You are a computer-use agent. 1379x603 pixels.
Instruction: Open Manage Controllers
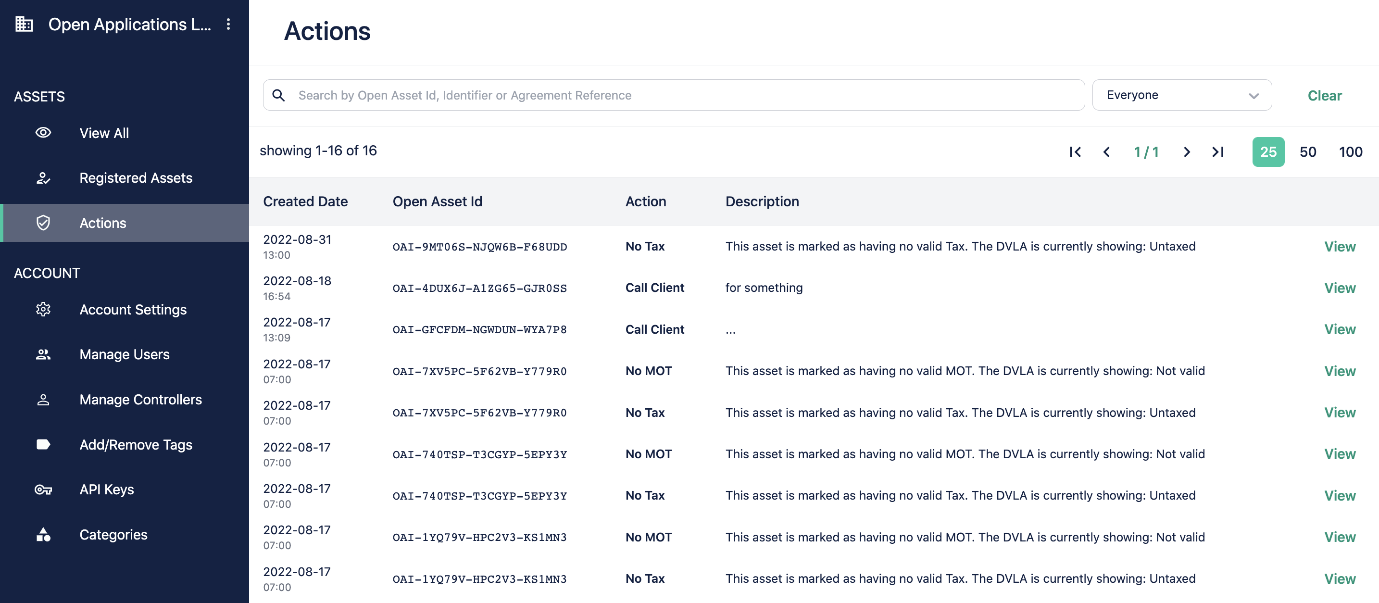[x=125, y=400]
